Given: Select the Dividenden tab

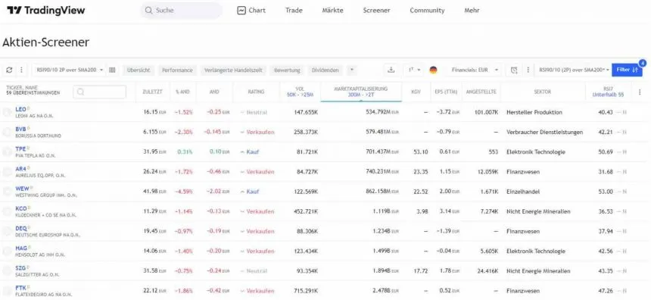Looking at the screenshot, I should tap(325, 70).
